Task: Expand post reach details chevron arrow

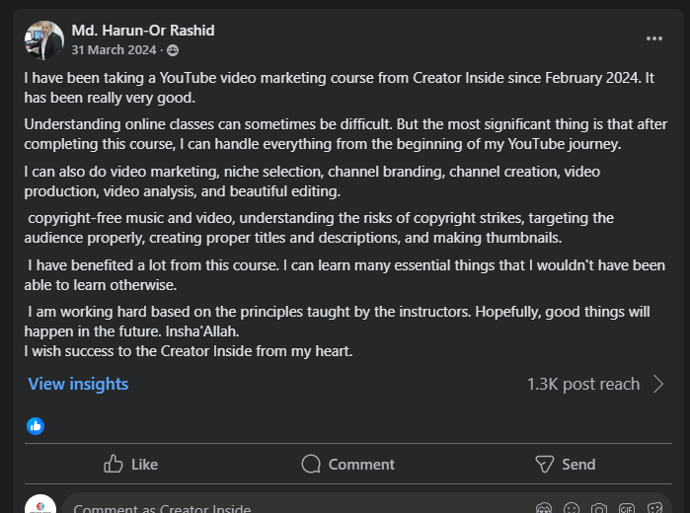Action: [x=658, y=384]
